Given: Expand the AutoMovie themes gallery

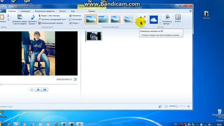Looking at the screenshot, I should point(135,22).
